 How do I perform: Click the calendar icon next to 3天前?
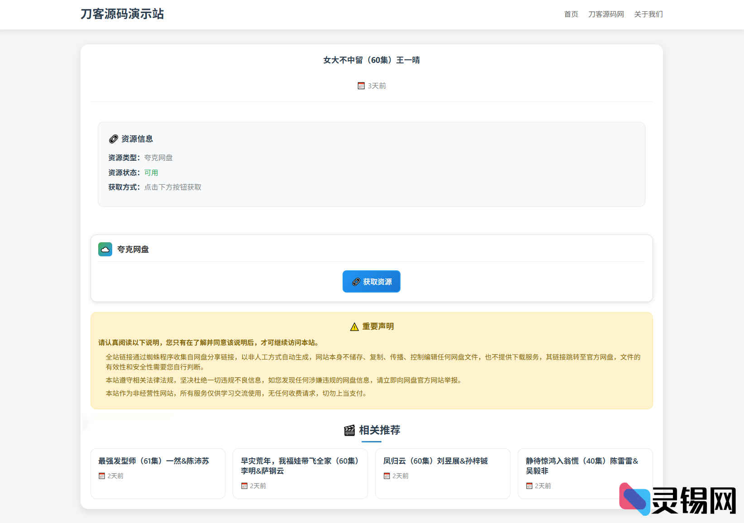click(361, 86)
